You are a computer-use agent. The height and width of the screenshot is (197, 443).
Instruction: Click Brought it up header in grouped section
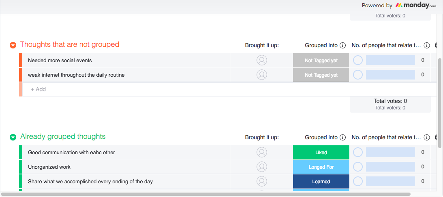[262, 137]
